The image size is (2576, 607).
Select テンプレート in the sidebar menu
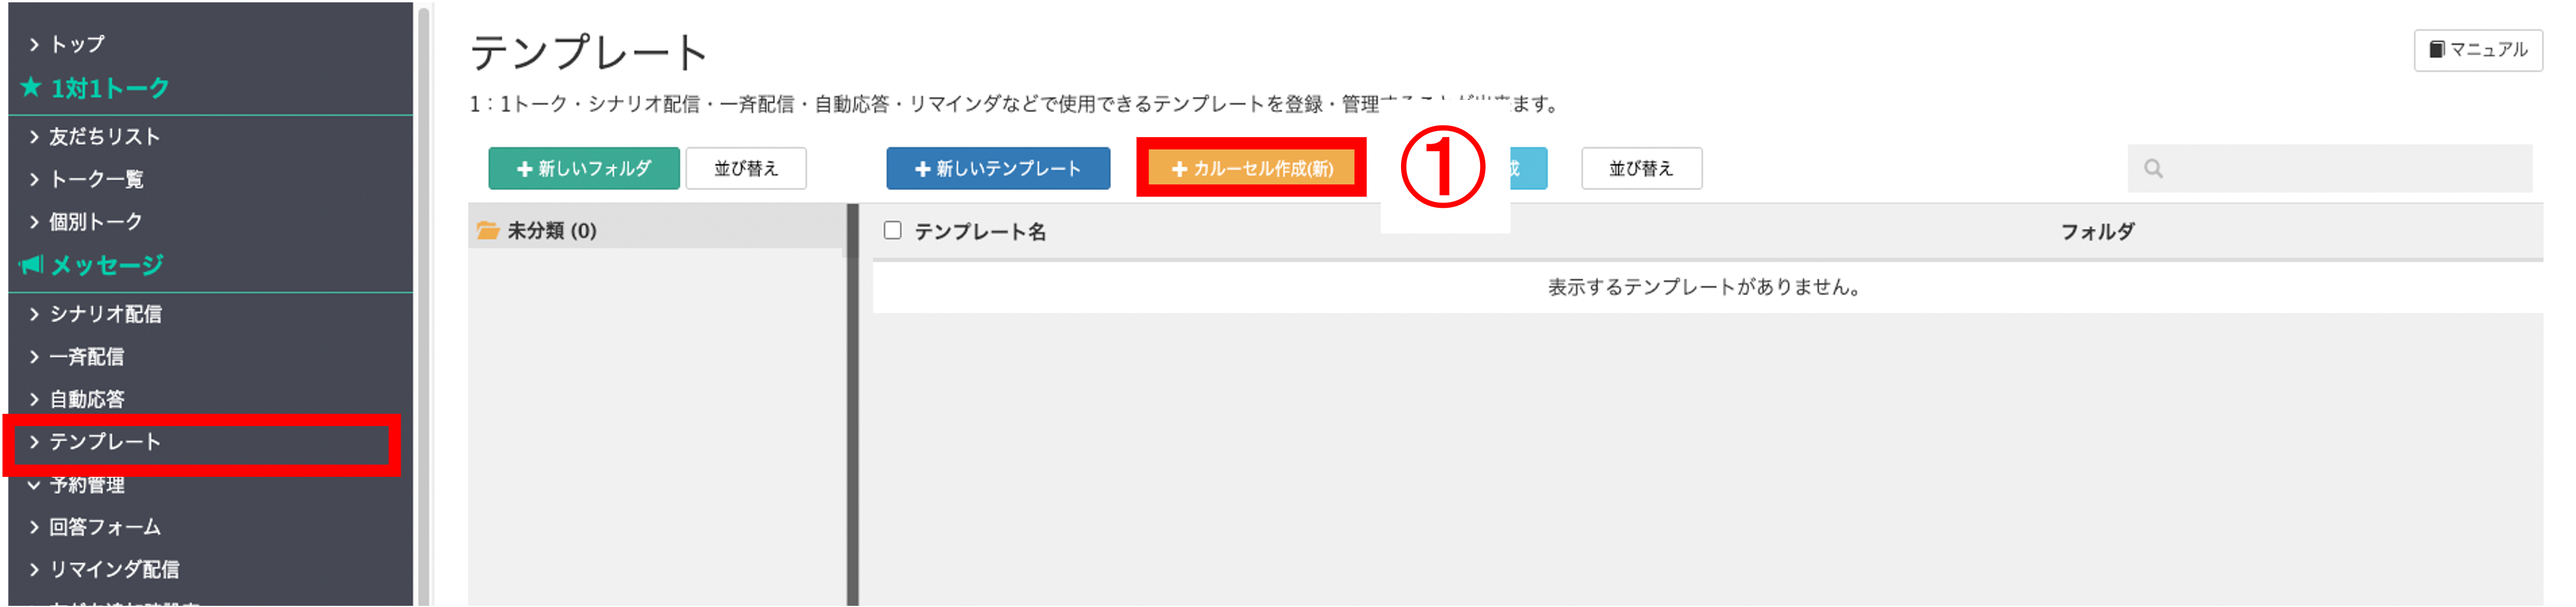click(105, 442)
